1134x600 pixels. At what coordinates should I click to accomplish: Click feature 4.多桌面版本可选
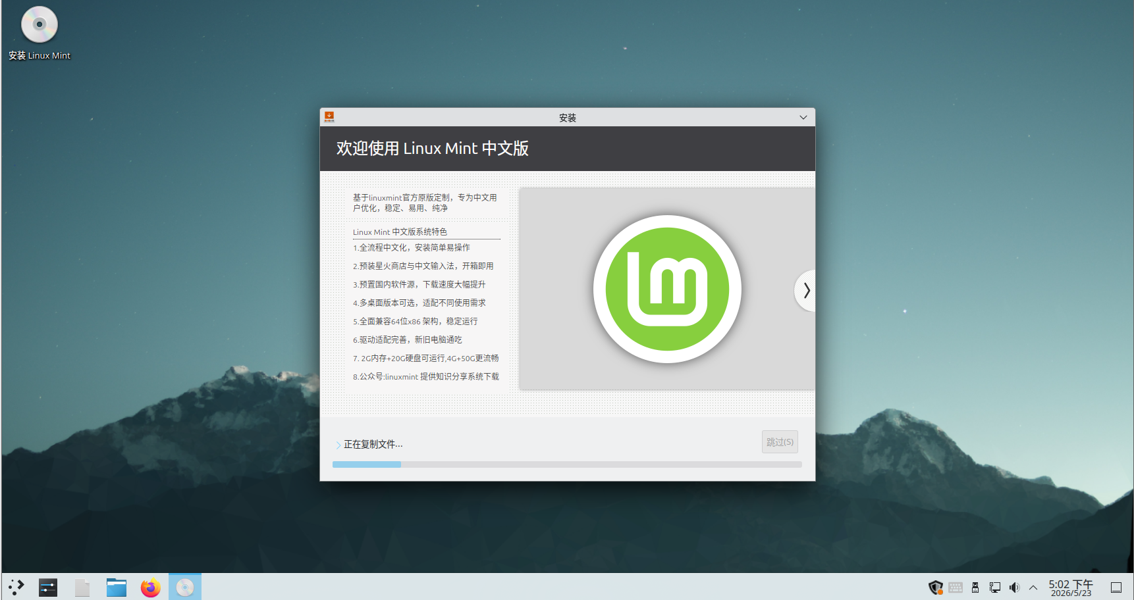pyautogui.click(x=419, y=303)
